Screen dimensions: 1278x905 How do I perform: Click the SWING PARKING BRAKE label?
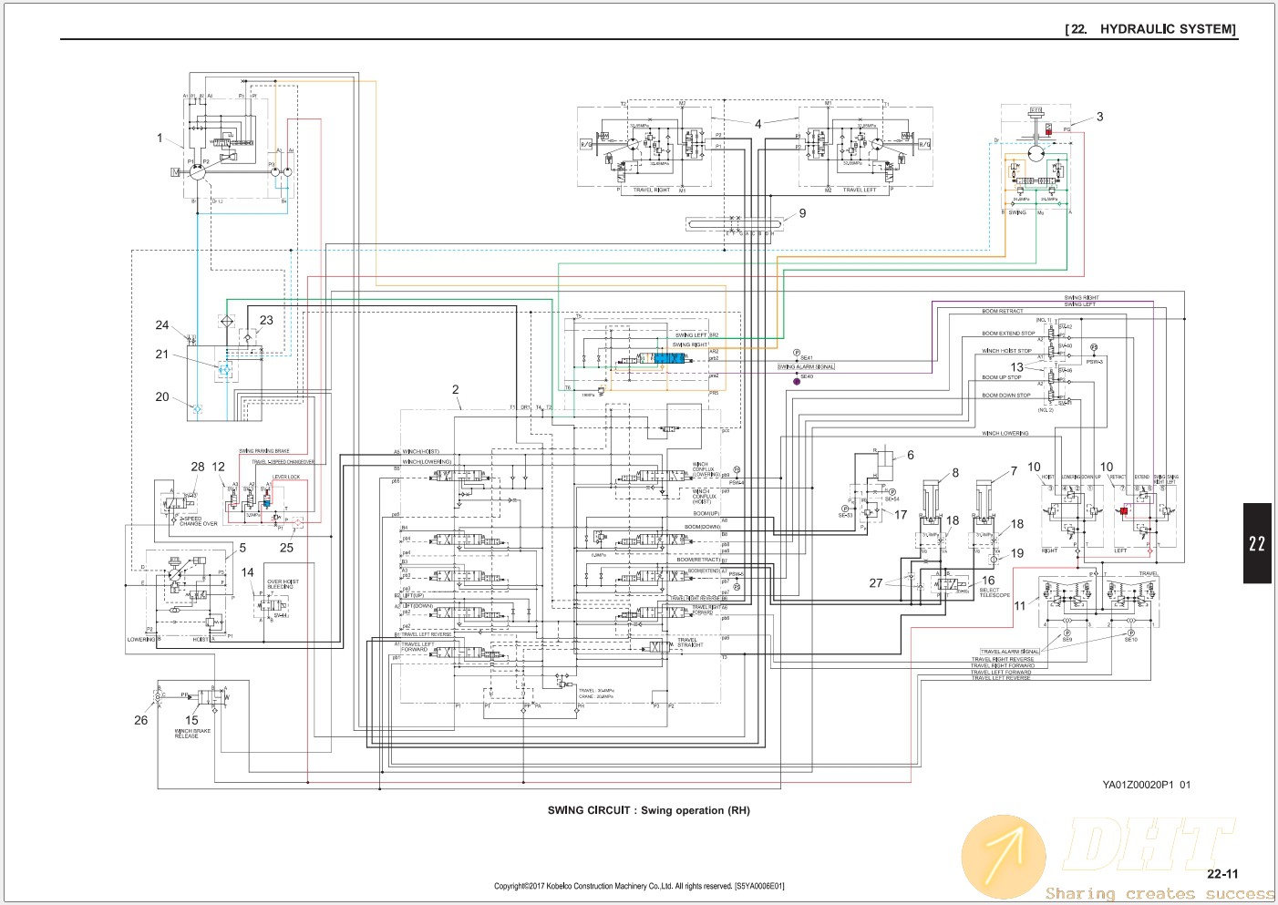pos(264,451)
